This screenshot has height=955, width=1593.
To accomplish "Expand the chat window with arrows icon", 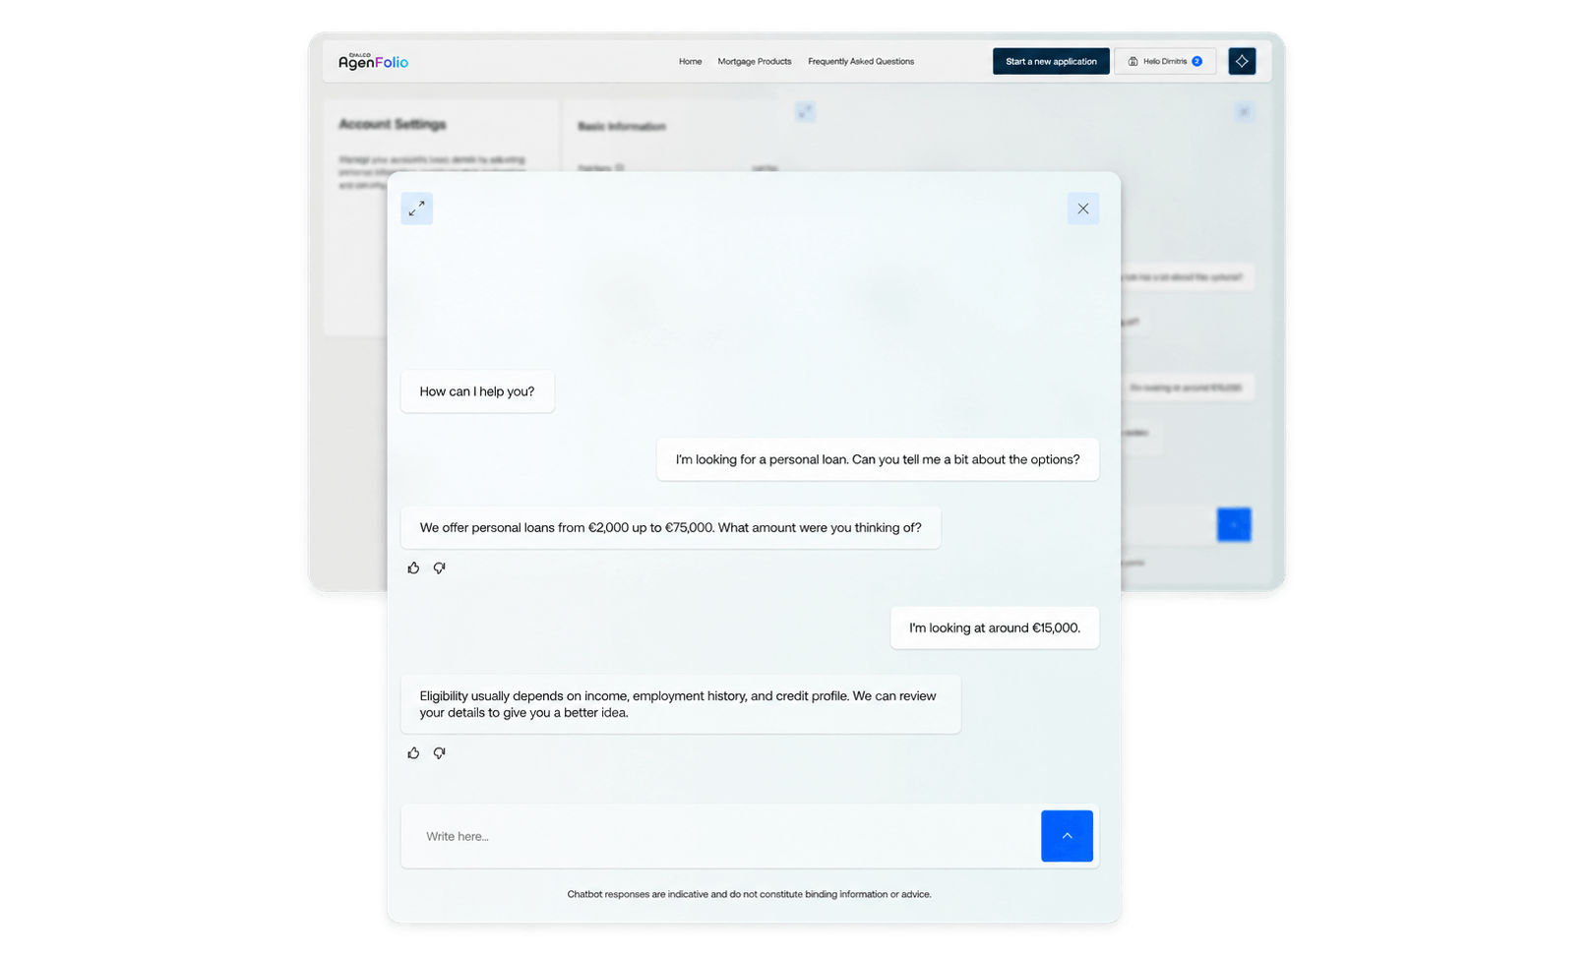I will click(416, 209).
